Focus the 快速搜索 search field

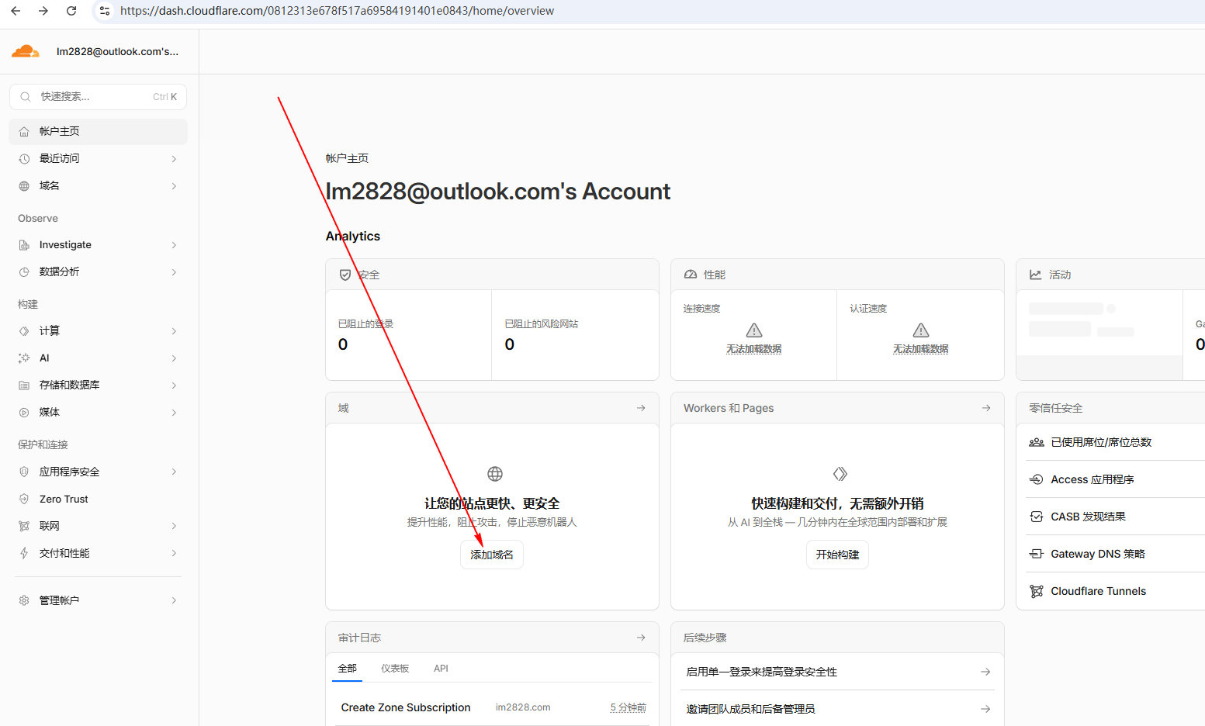[99, 97]
